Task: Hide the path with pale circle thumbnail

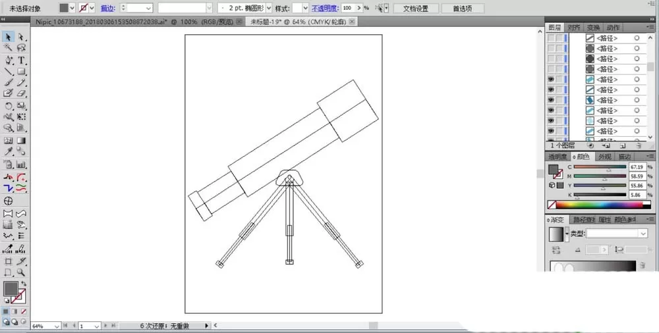Action: (x=550, y=120)
